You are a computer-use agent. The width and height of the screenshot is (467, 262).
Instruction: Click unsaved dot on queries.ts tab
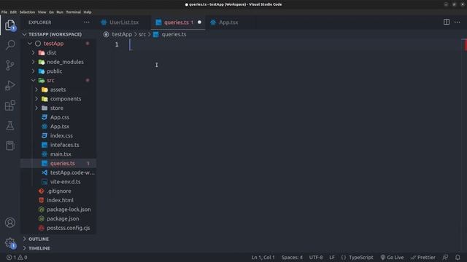click(x=199, y=23)
